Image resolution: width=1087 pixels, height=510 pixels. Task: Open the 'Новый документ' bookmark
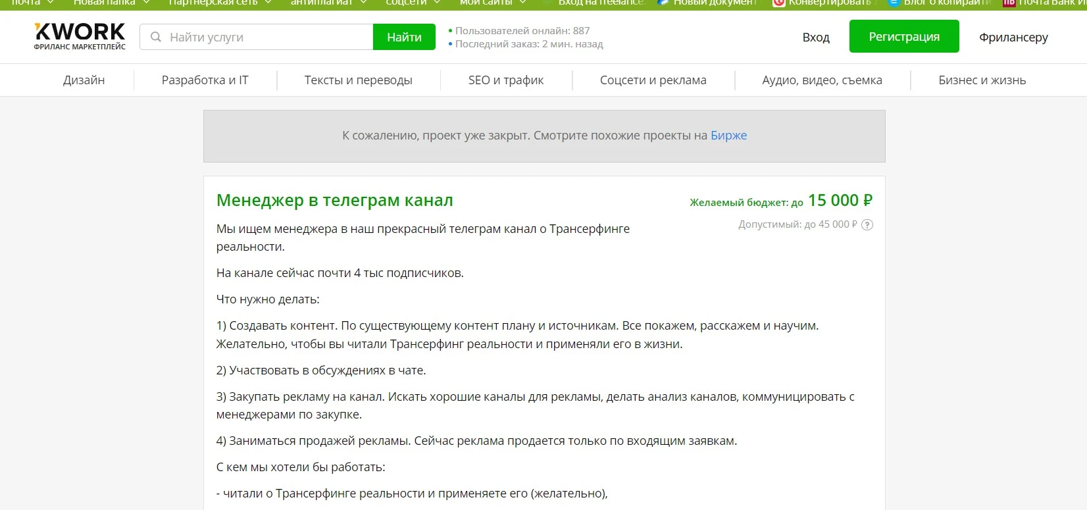[708, 3]
